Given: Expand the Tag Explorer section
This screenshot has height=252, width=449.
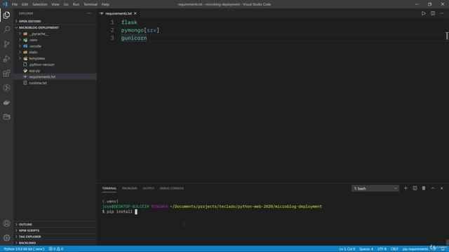Looking at the screenshot, I should 55,237.
